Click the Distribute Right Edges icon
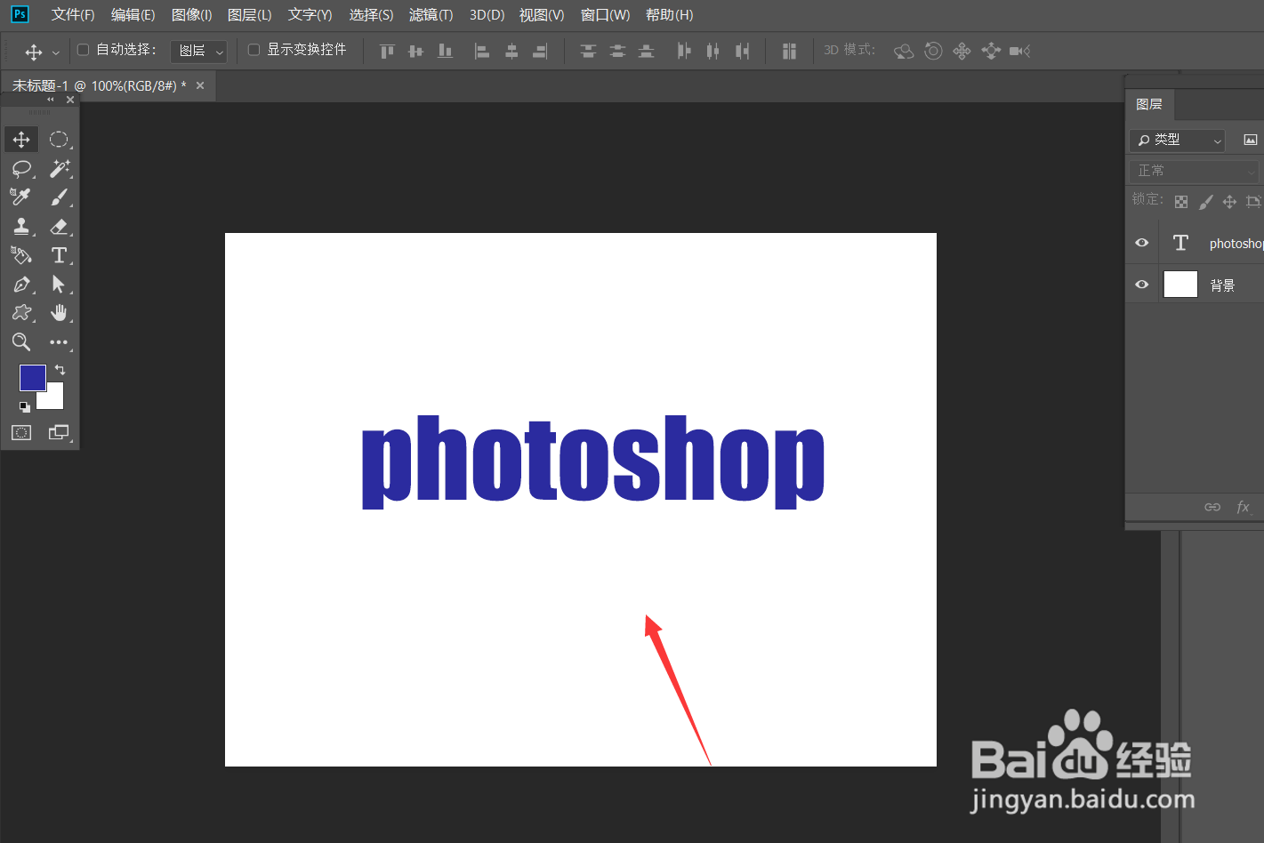The image size is (1264, 843). coord(742,51)
